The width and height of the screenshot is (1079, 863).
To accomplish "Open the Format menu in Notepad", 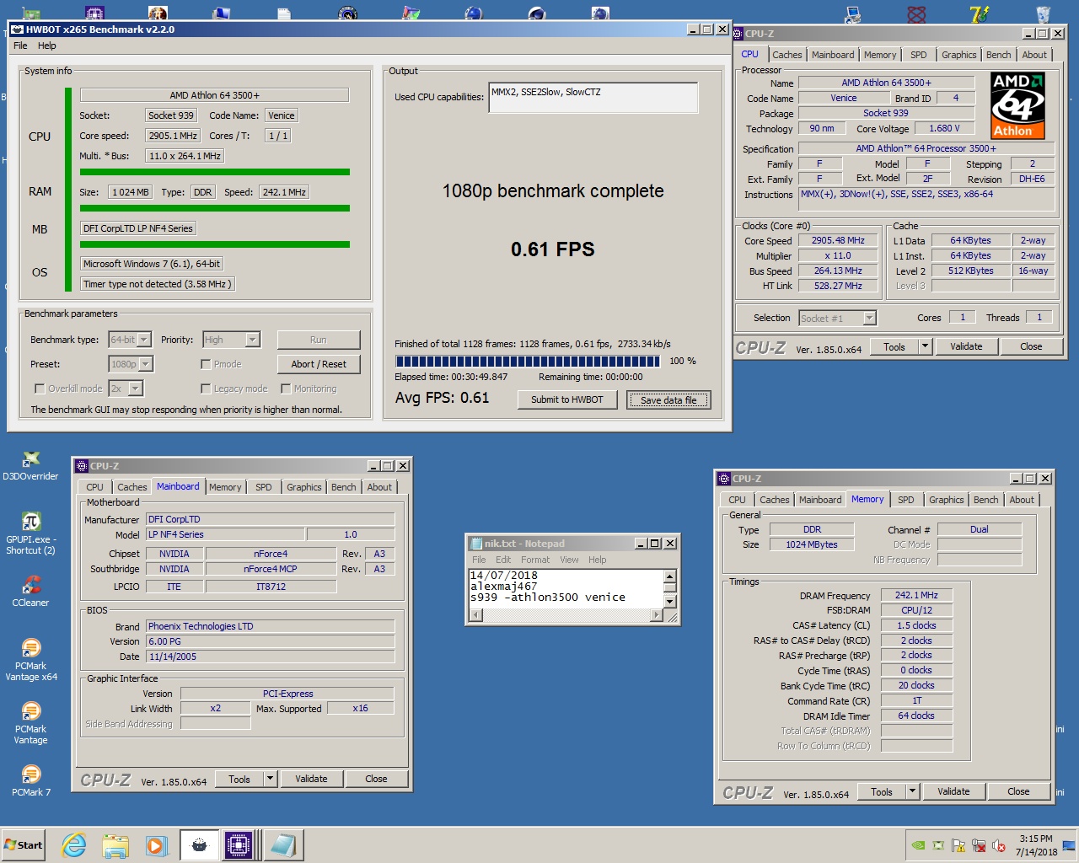I will [x=535, y=560].
